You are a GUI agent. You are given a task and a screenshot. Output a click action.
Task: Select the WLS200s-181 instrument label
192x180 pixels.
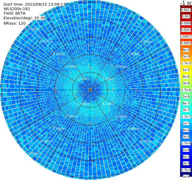point(17,9)
